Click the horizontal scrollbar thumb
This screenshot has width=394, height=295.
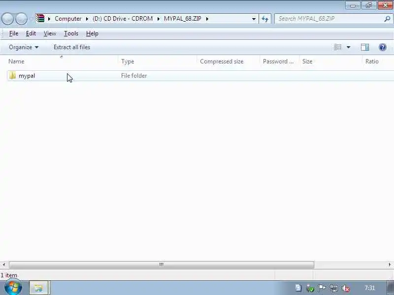[x=162, y=265]
